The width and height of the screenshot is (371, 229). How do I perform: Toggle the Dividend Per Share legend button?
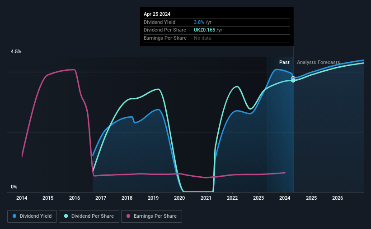pos(89,216)
